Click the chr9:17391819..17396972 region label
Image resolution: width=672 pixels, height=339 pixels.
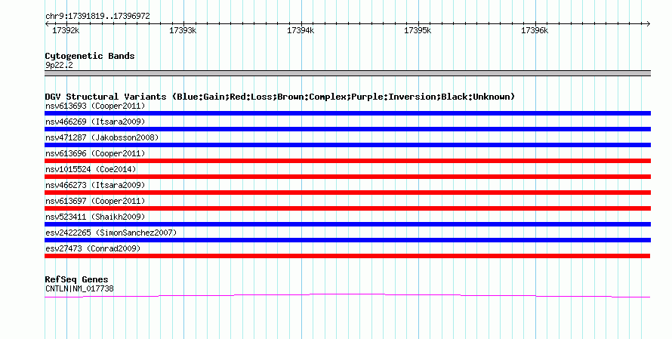[97, 16]
